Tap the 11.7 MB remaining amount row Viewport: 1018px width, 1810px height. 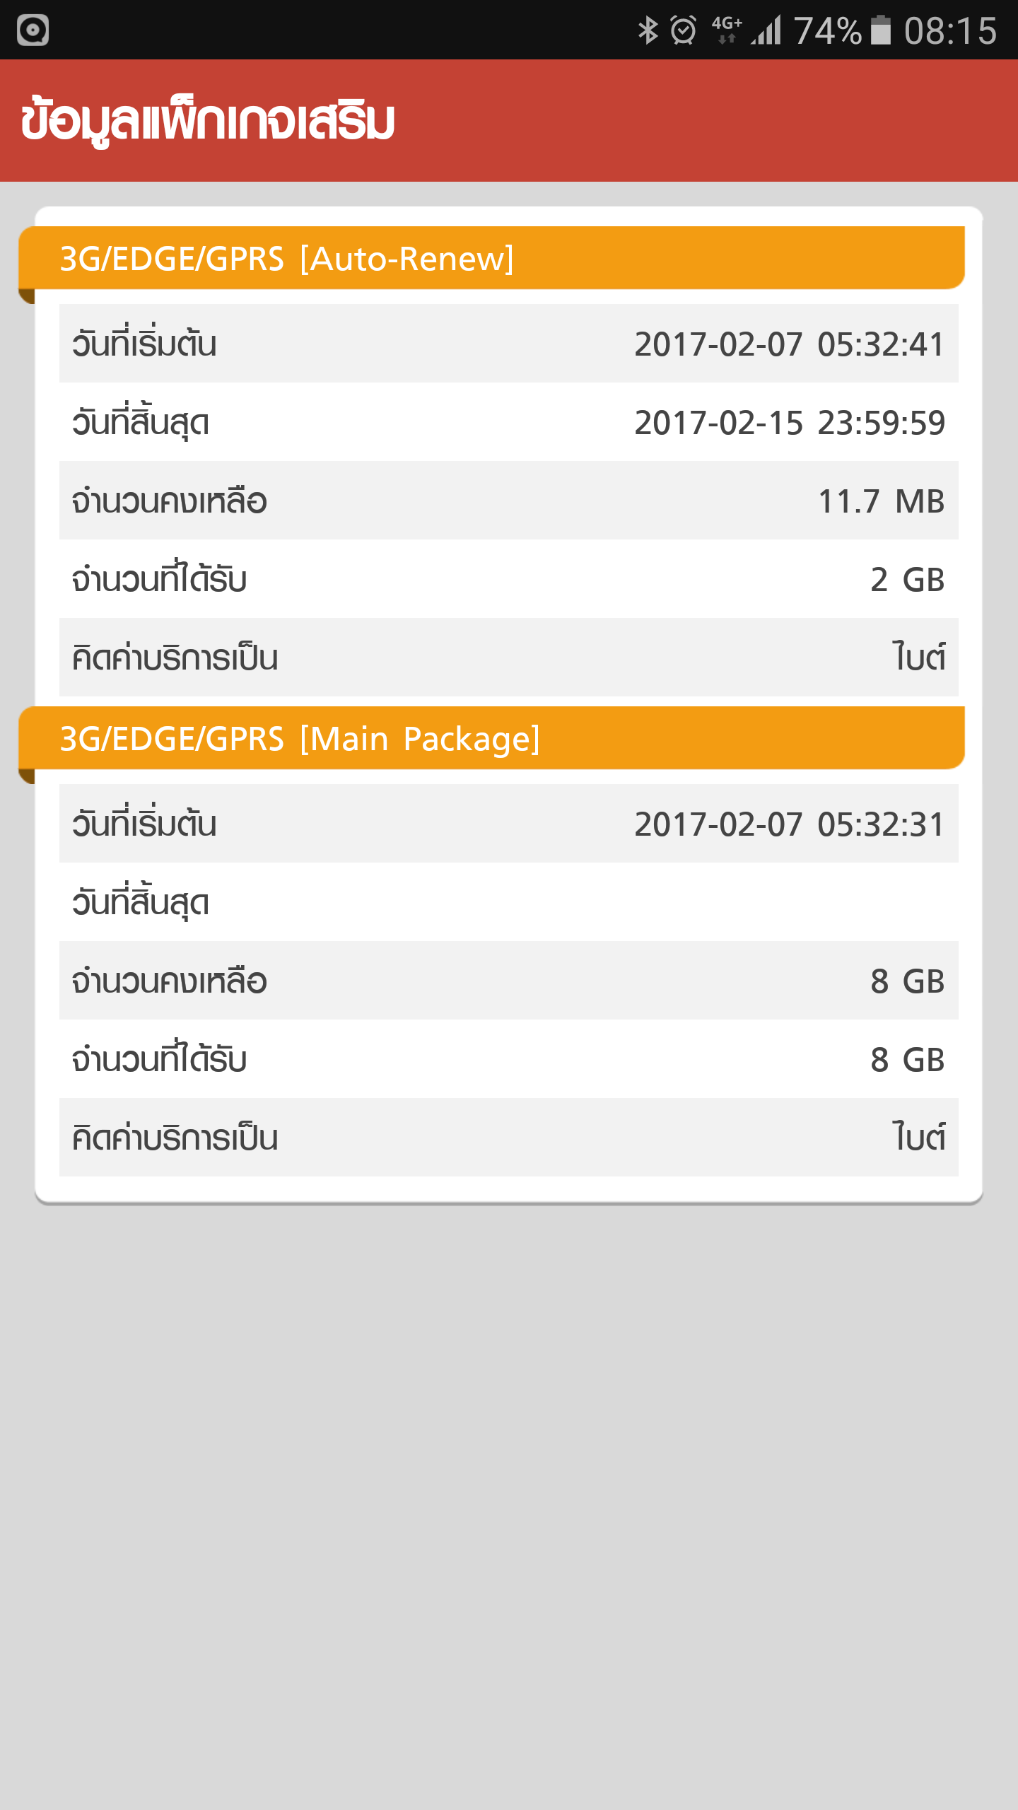point(509,501)
